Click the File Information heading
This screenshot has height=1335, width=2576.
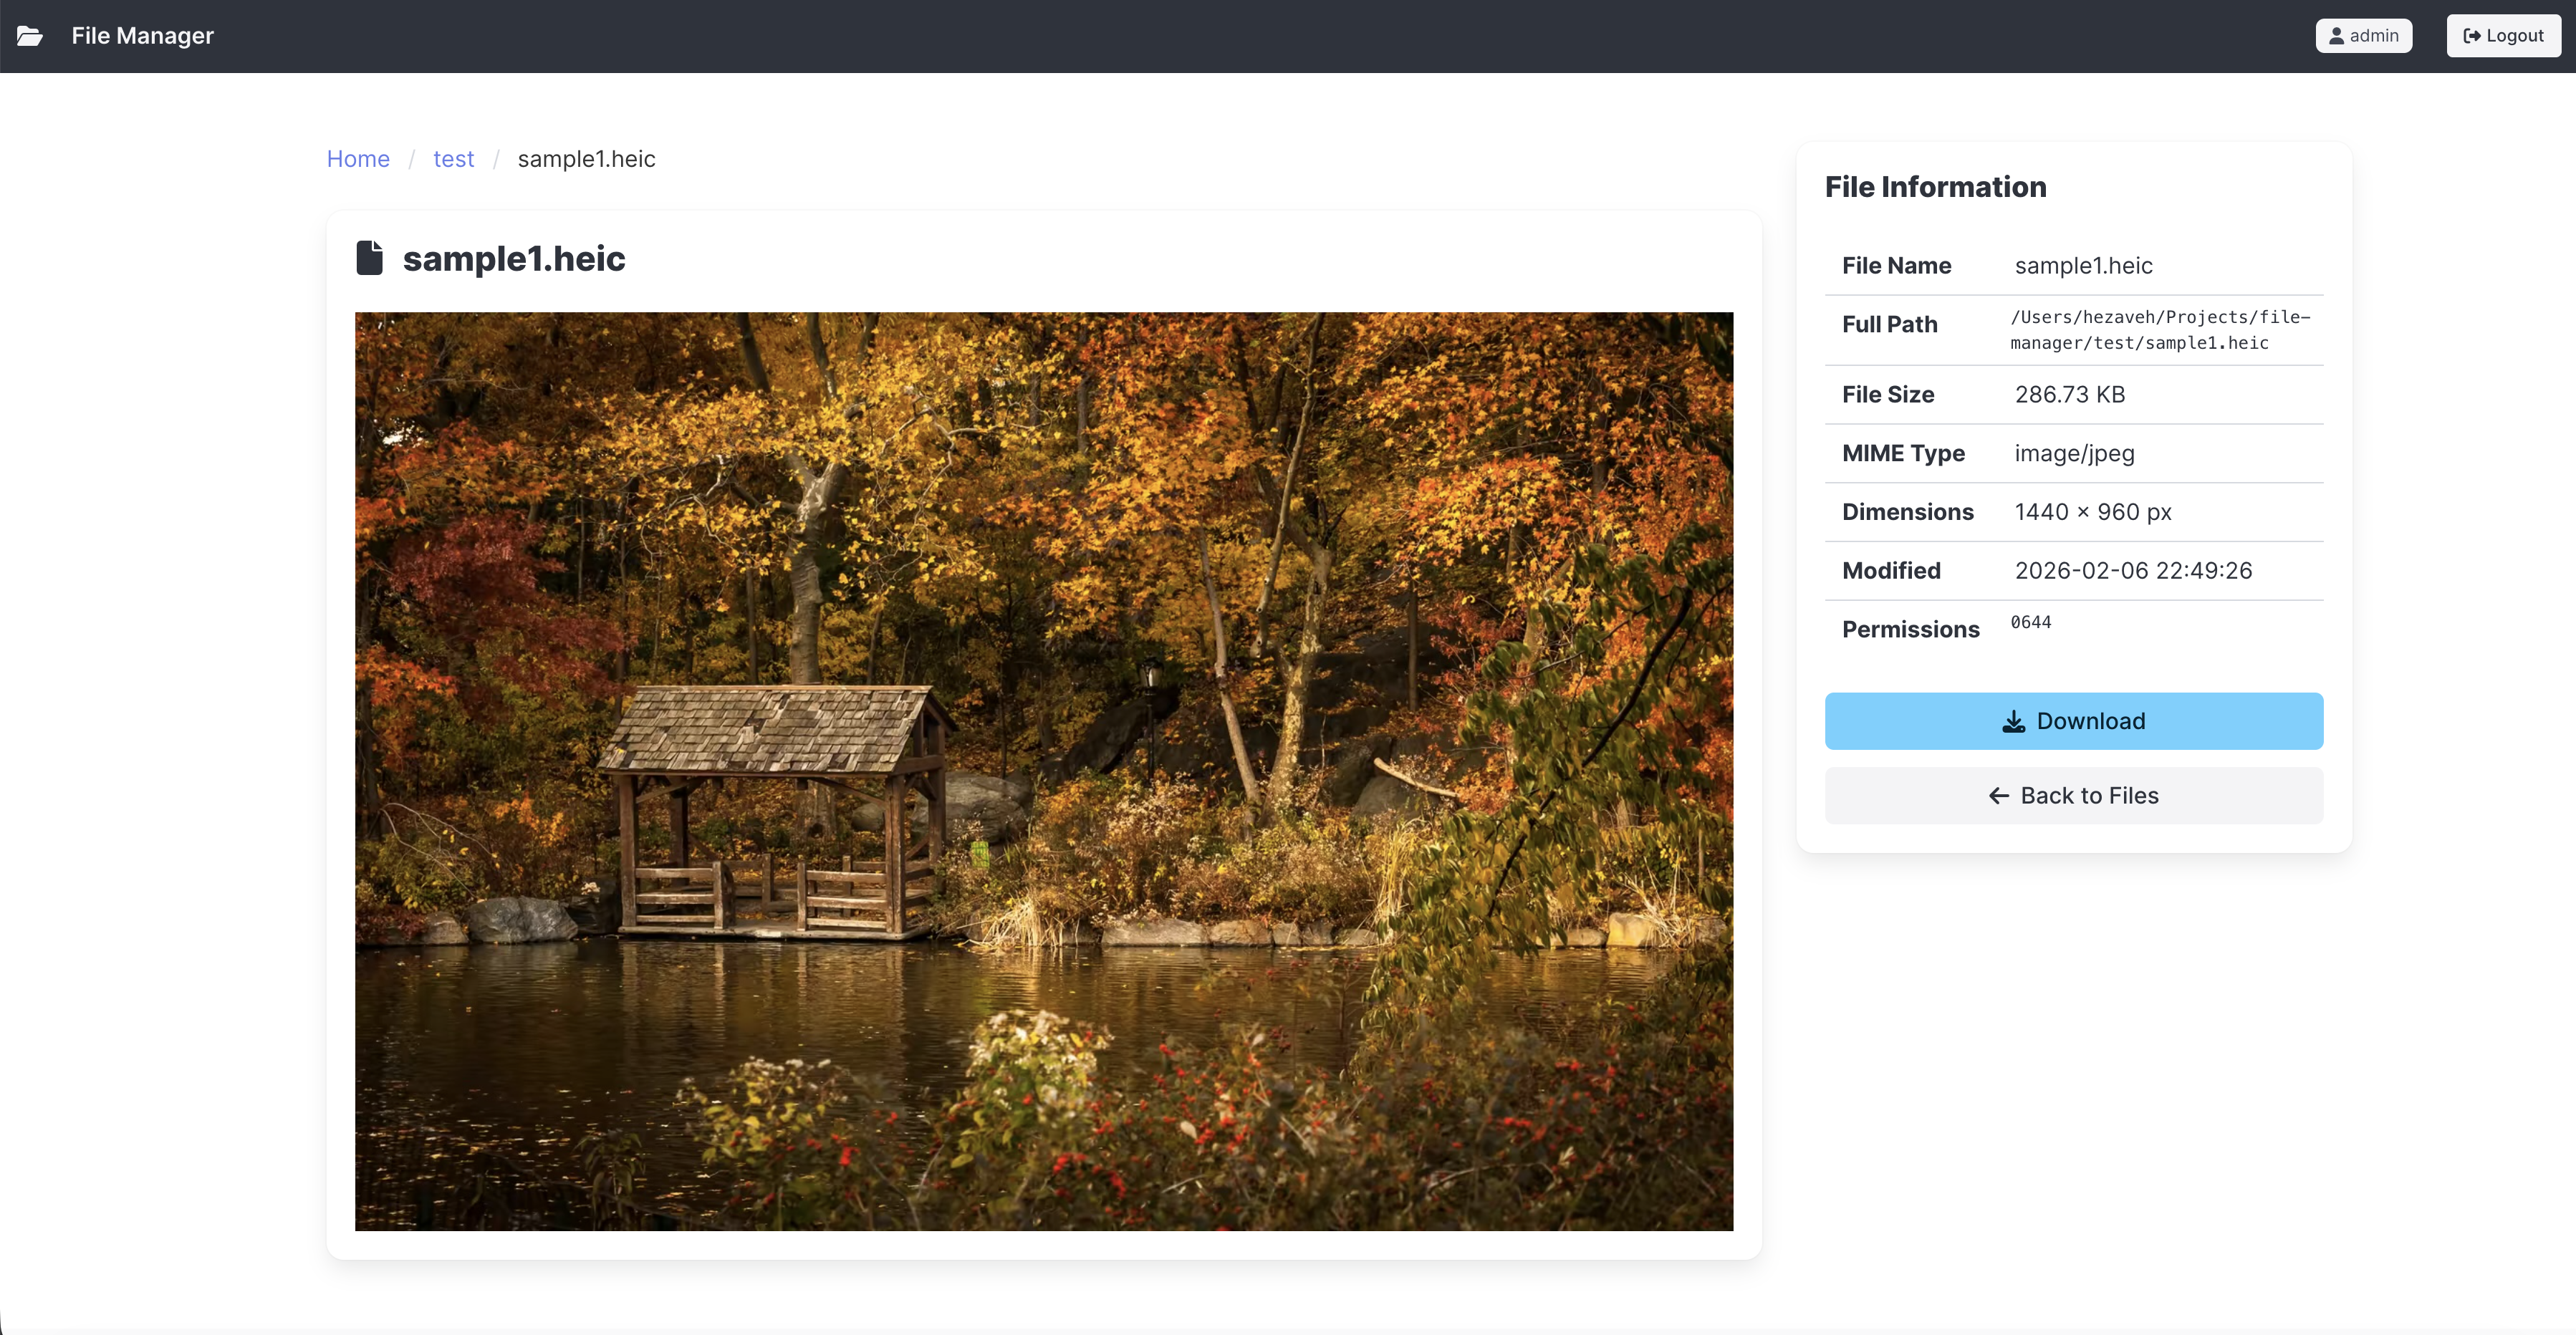[1935, 187]
